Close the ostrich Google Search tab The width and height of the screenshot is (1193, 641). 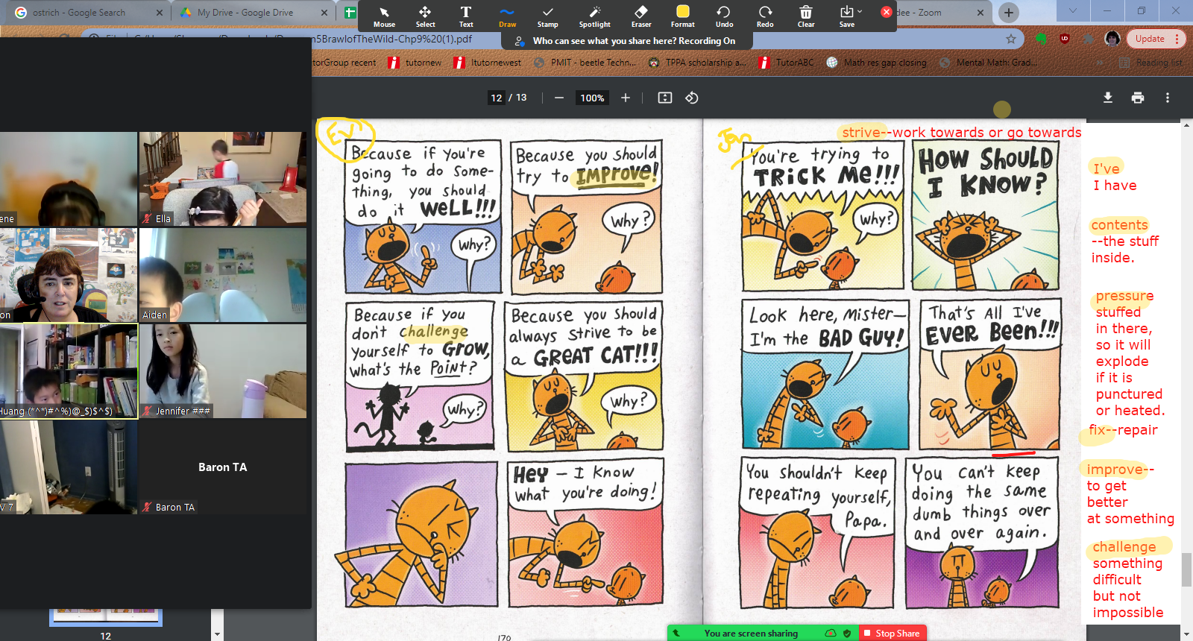[x=160, y=13]
